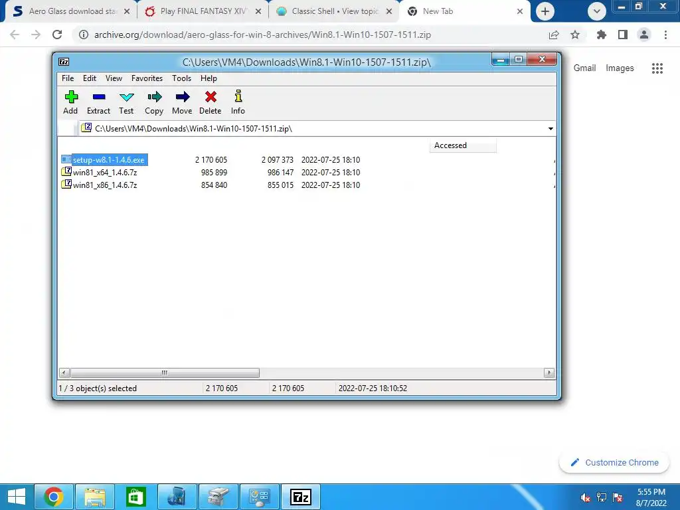Open the Chrome profile avatar
680x510 pixels.
[644, 35]
